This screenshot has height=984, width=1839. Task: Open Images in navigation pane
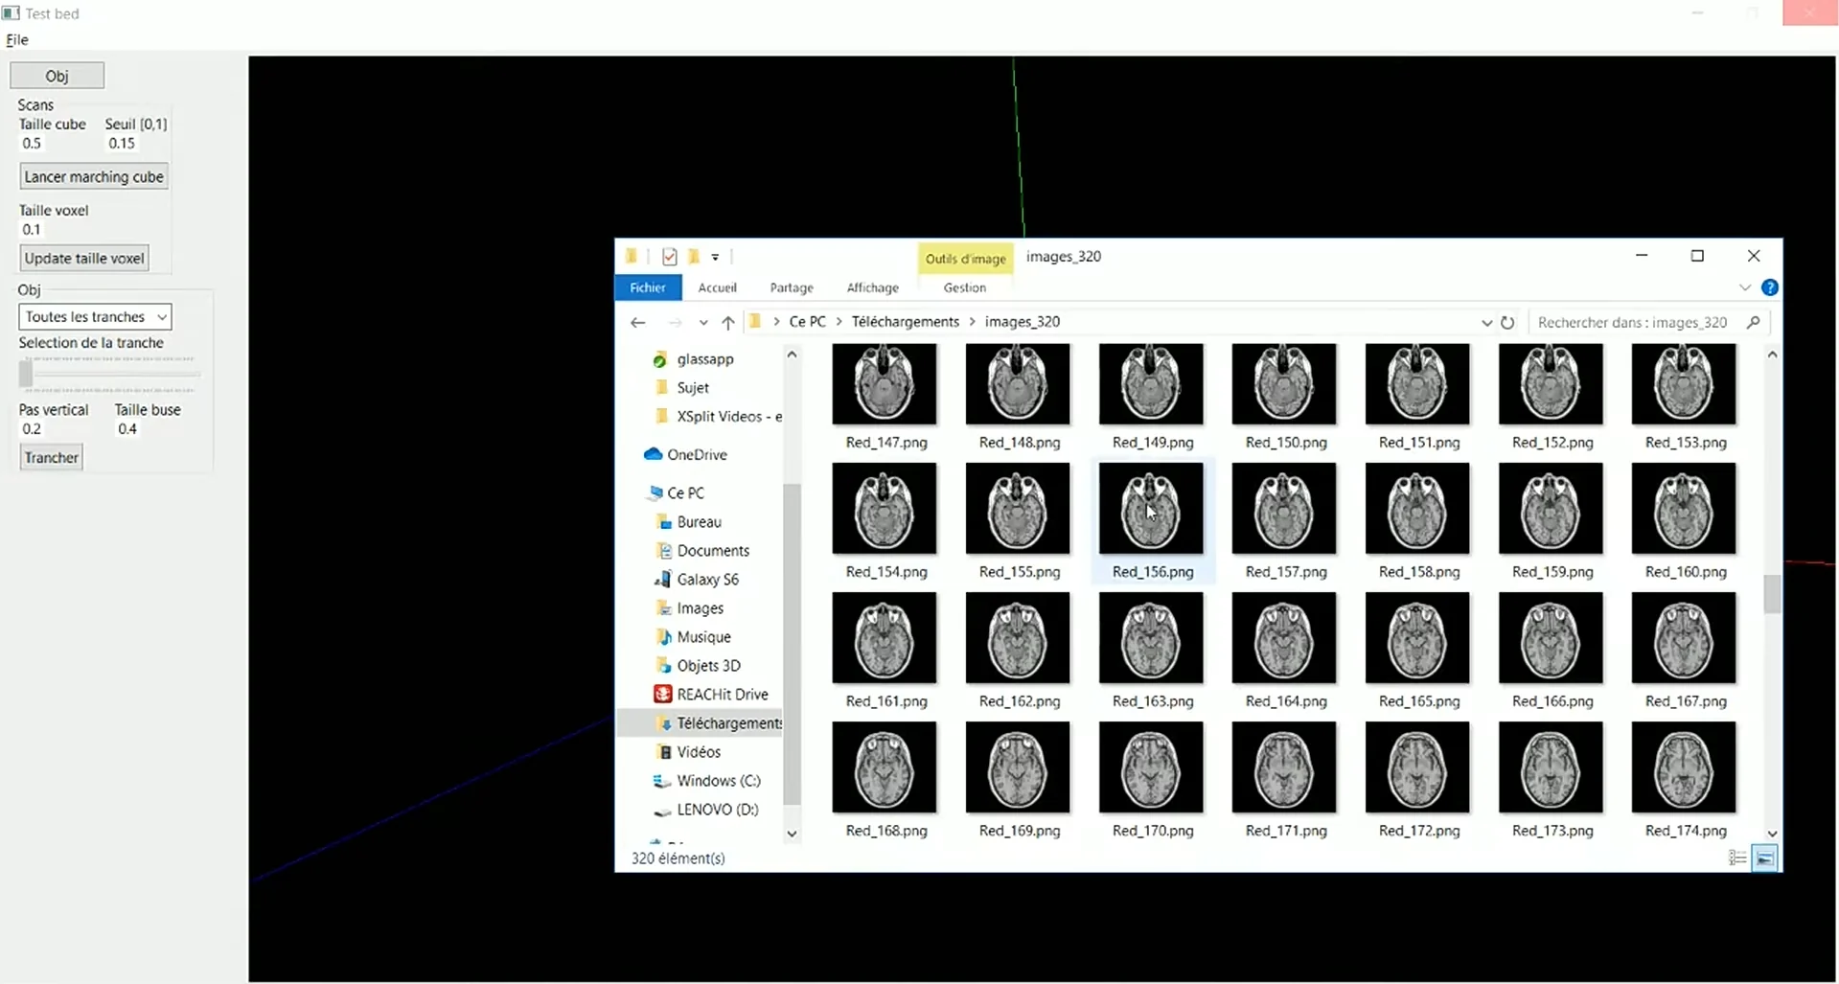pos(700,608)
